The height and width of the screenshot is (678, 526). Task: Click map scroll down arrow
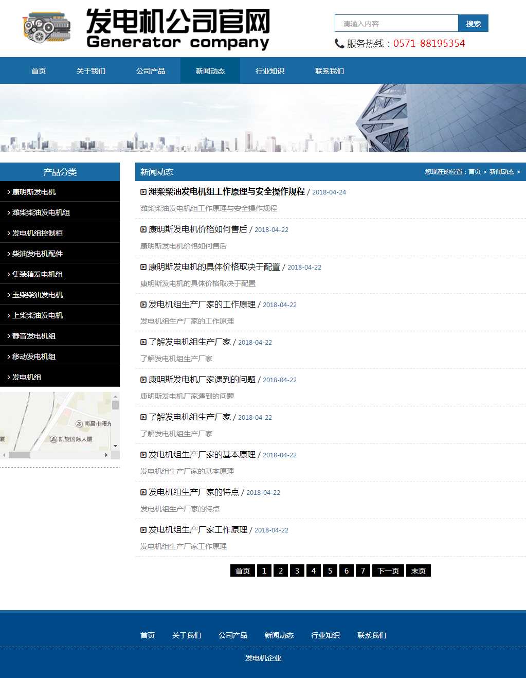click(x=116, y=446)
